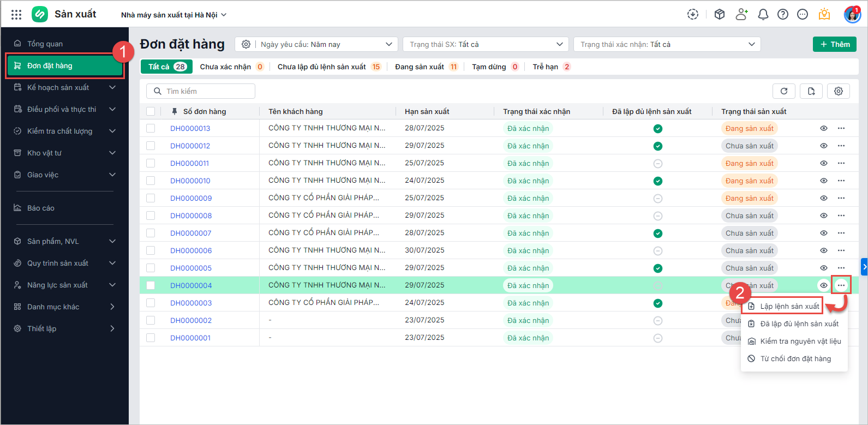Open the help question mark icon
This screenshot has width=868, height=425.
pyautogui.click(x=782, y=15)
